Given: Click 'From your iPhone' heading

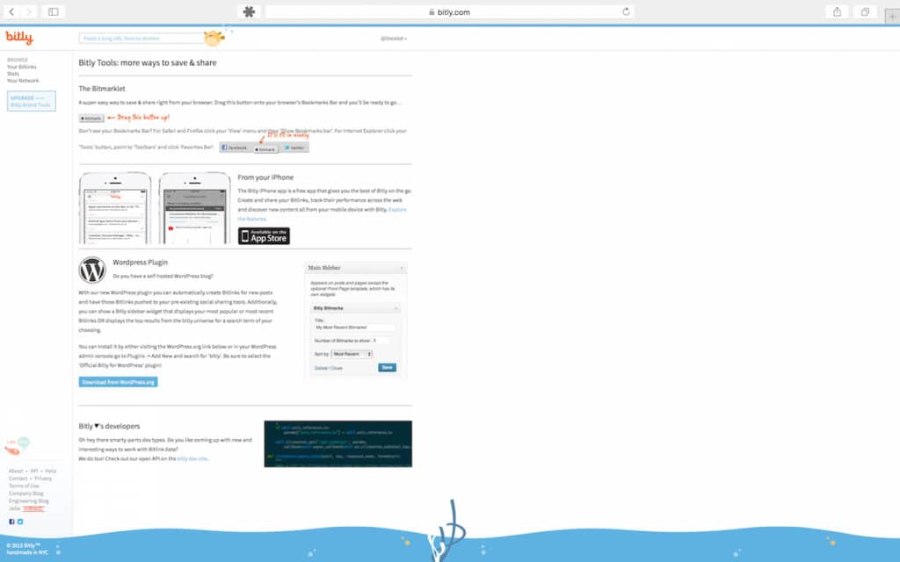Looking at the screenshot, I should [265, 177].
